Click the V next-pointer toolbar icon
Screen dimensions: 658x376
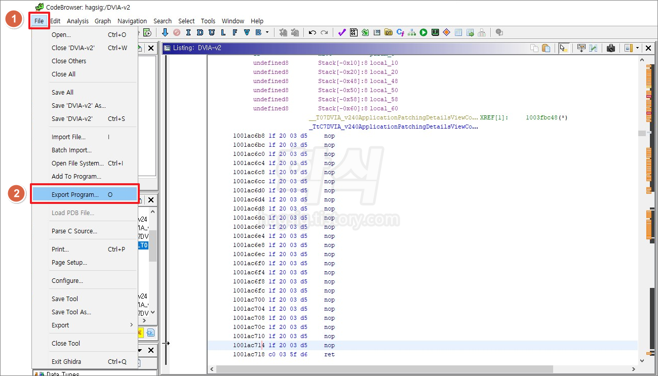pos(247,32)
